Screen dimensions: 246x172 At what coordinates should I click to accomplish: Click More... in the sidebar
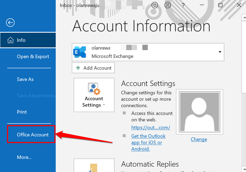[24, 157]
